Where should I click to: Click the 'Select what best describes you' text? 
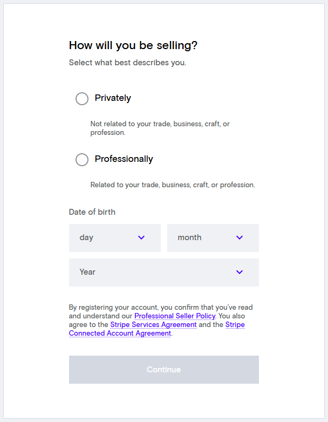point(127,63)
